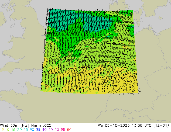Click the '20' knots legend value
The image size is (171, 132).
[19, 130]
